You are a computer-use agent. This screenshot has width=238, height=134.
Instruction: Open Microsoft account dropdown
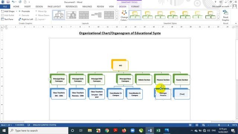click(x=222, y=6)
